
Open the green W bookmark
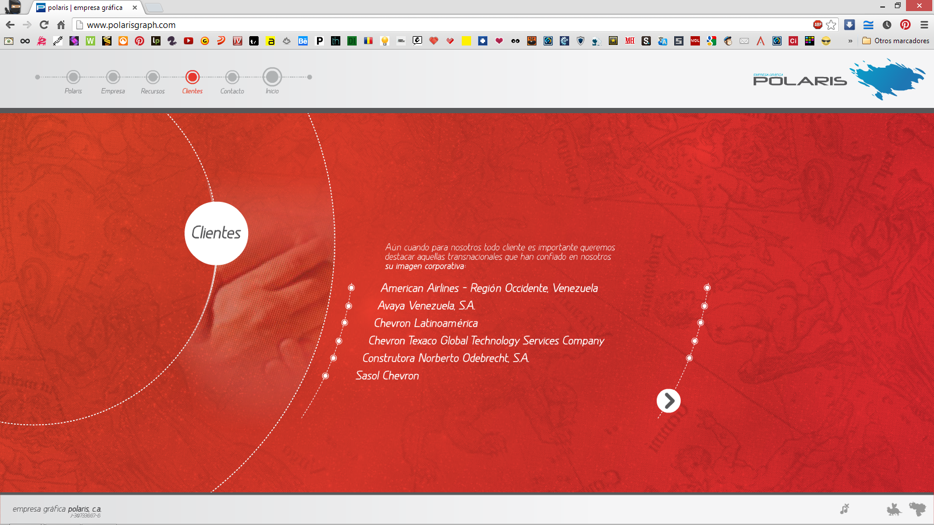(x=90, y=41)
